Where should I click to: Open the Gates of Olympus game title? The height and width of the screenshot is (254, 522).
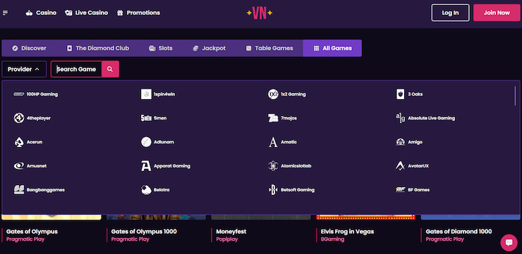coord(32,231)
